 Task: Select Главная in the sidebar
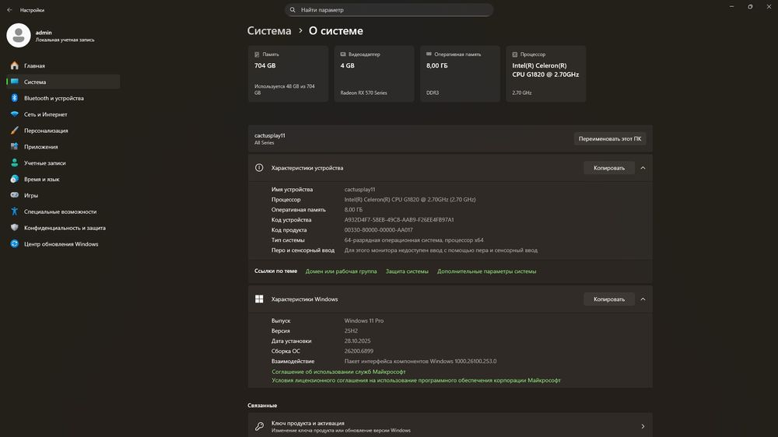[34, 66]
